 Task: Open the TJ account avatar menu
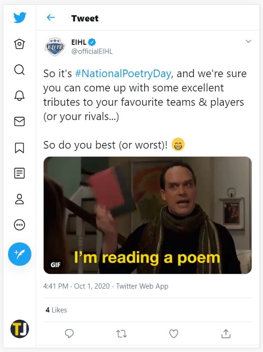tap(19, 329)
